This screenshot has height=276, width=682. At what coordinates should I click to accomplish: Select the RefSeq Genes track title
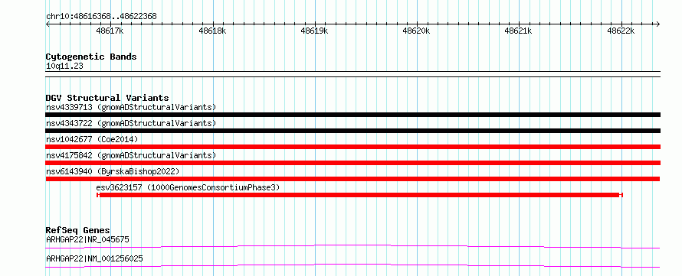(78, 230)
